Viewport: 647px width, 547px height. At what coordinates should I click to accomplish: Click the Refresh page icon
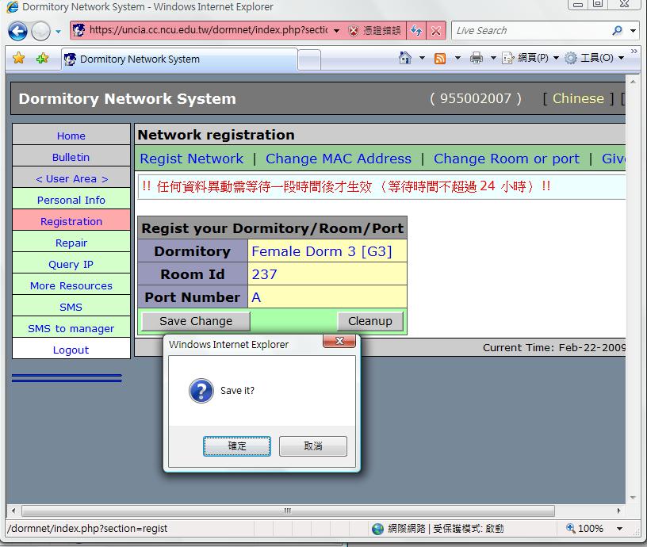click(416, 31)
